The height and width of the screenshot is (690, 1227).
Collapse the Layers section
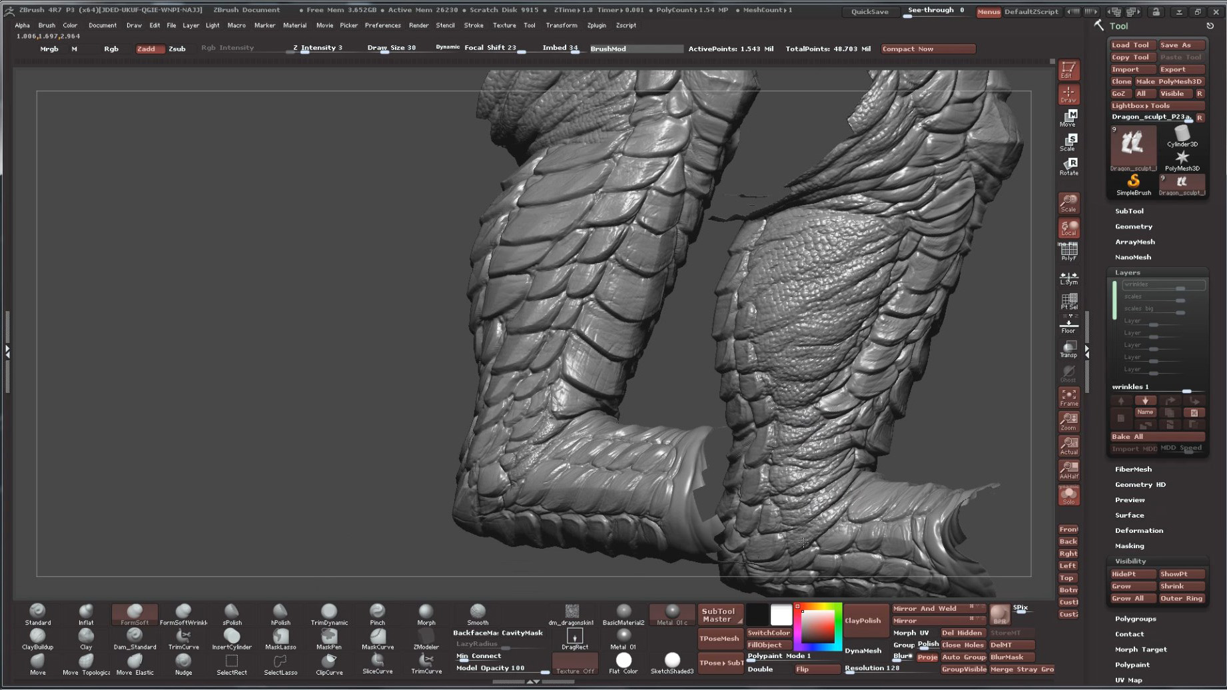point(1128,272)
